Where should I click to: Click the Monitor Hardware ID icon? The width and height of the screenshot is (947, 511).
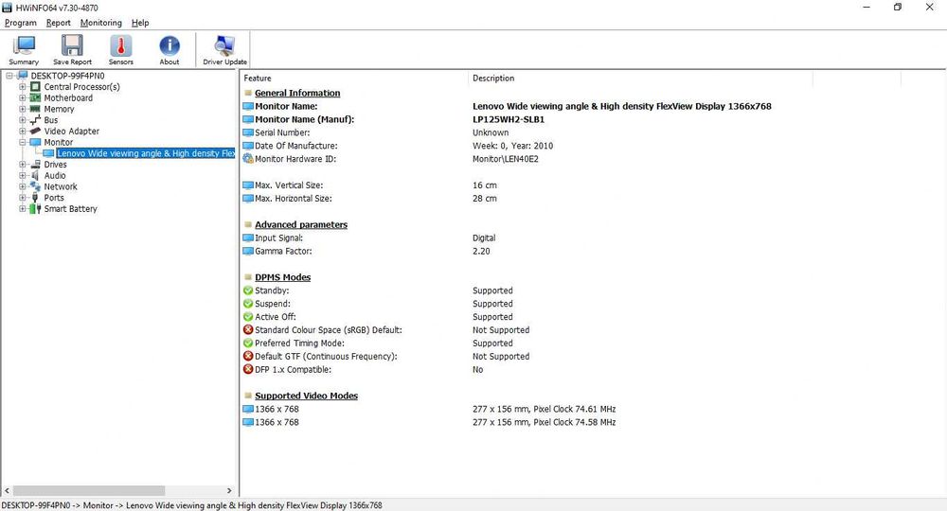(x=248, y=159)
